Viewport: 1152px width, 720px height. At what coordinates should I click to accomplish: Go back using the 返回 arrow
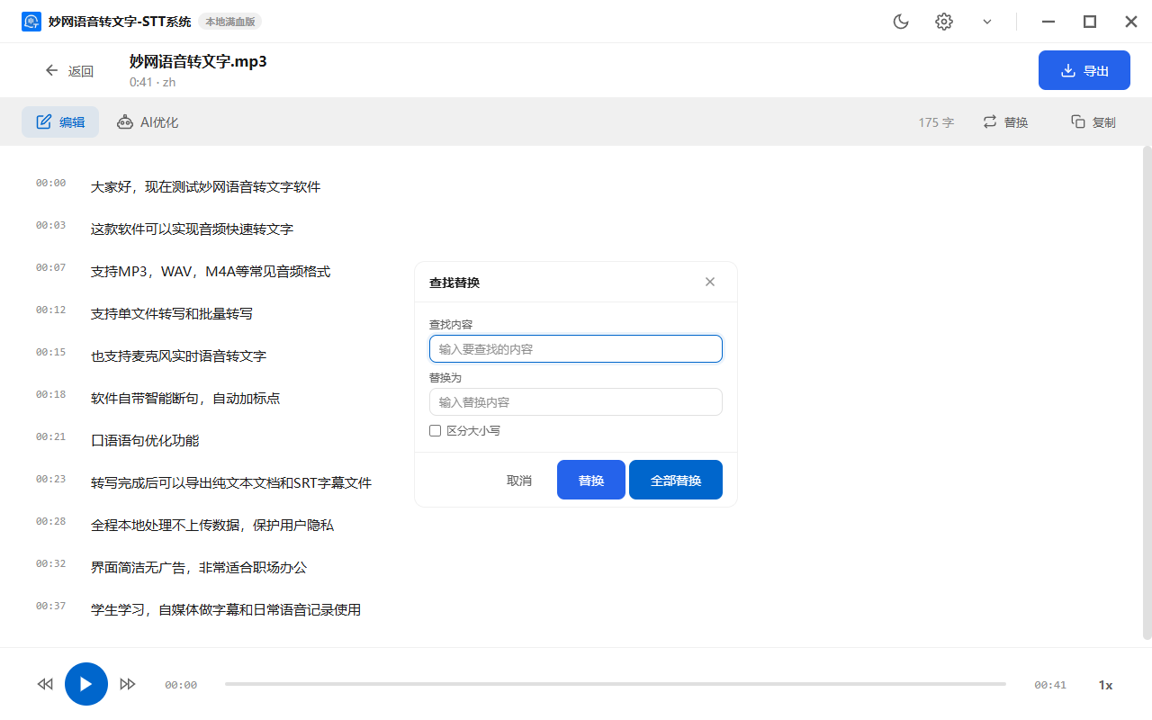click(69, 71)
